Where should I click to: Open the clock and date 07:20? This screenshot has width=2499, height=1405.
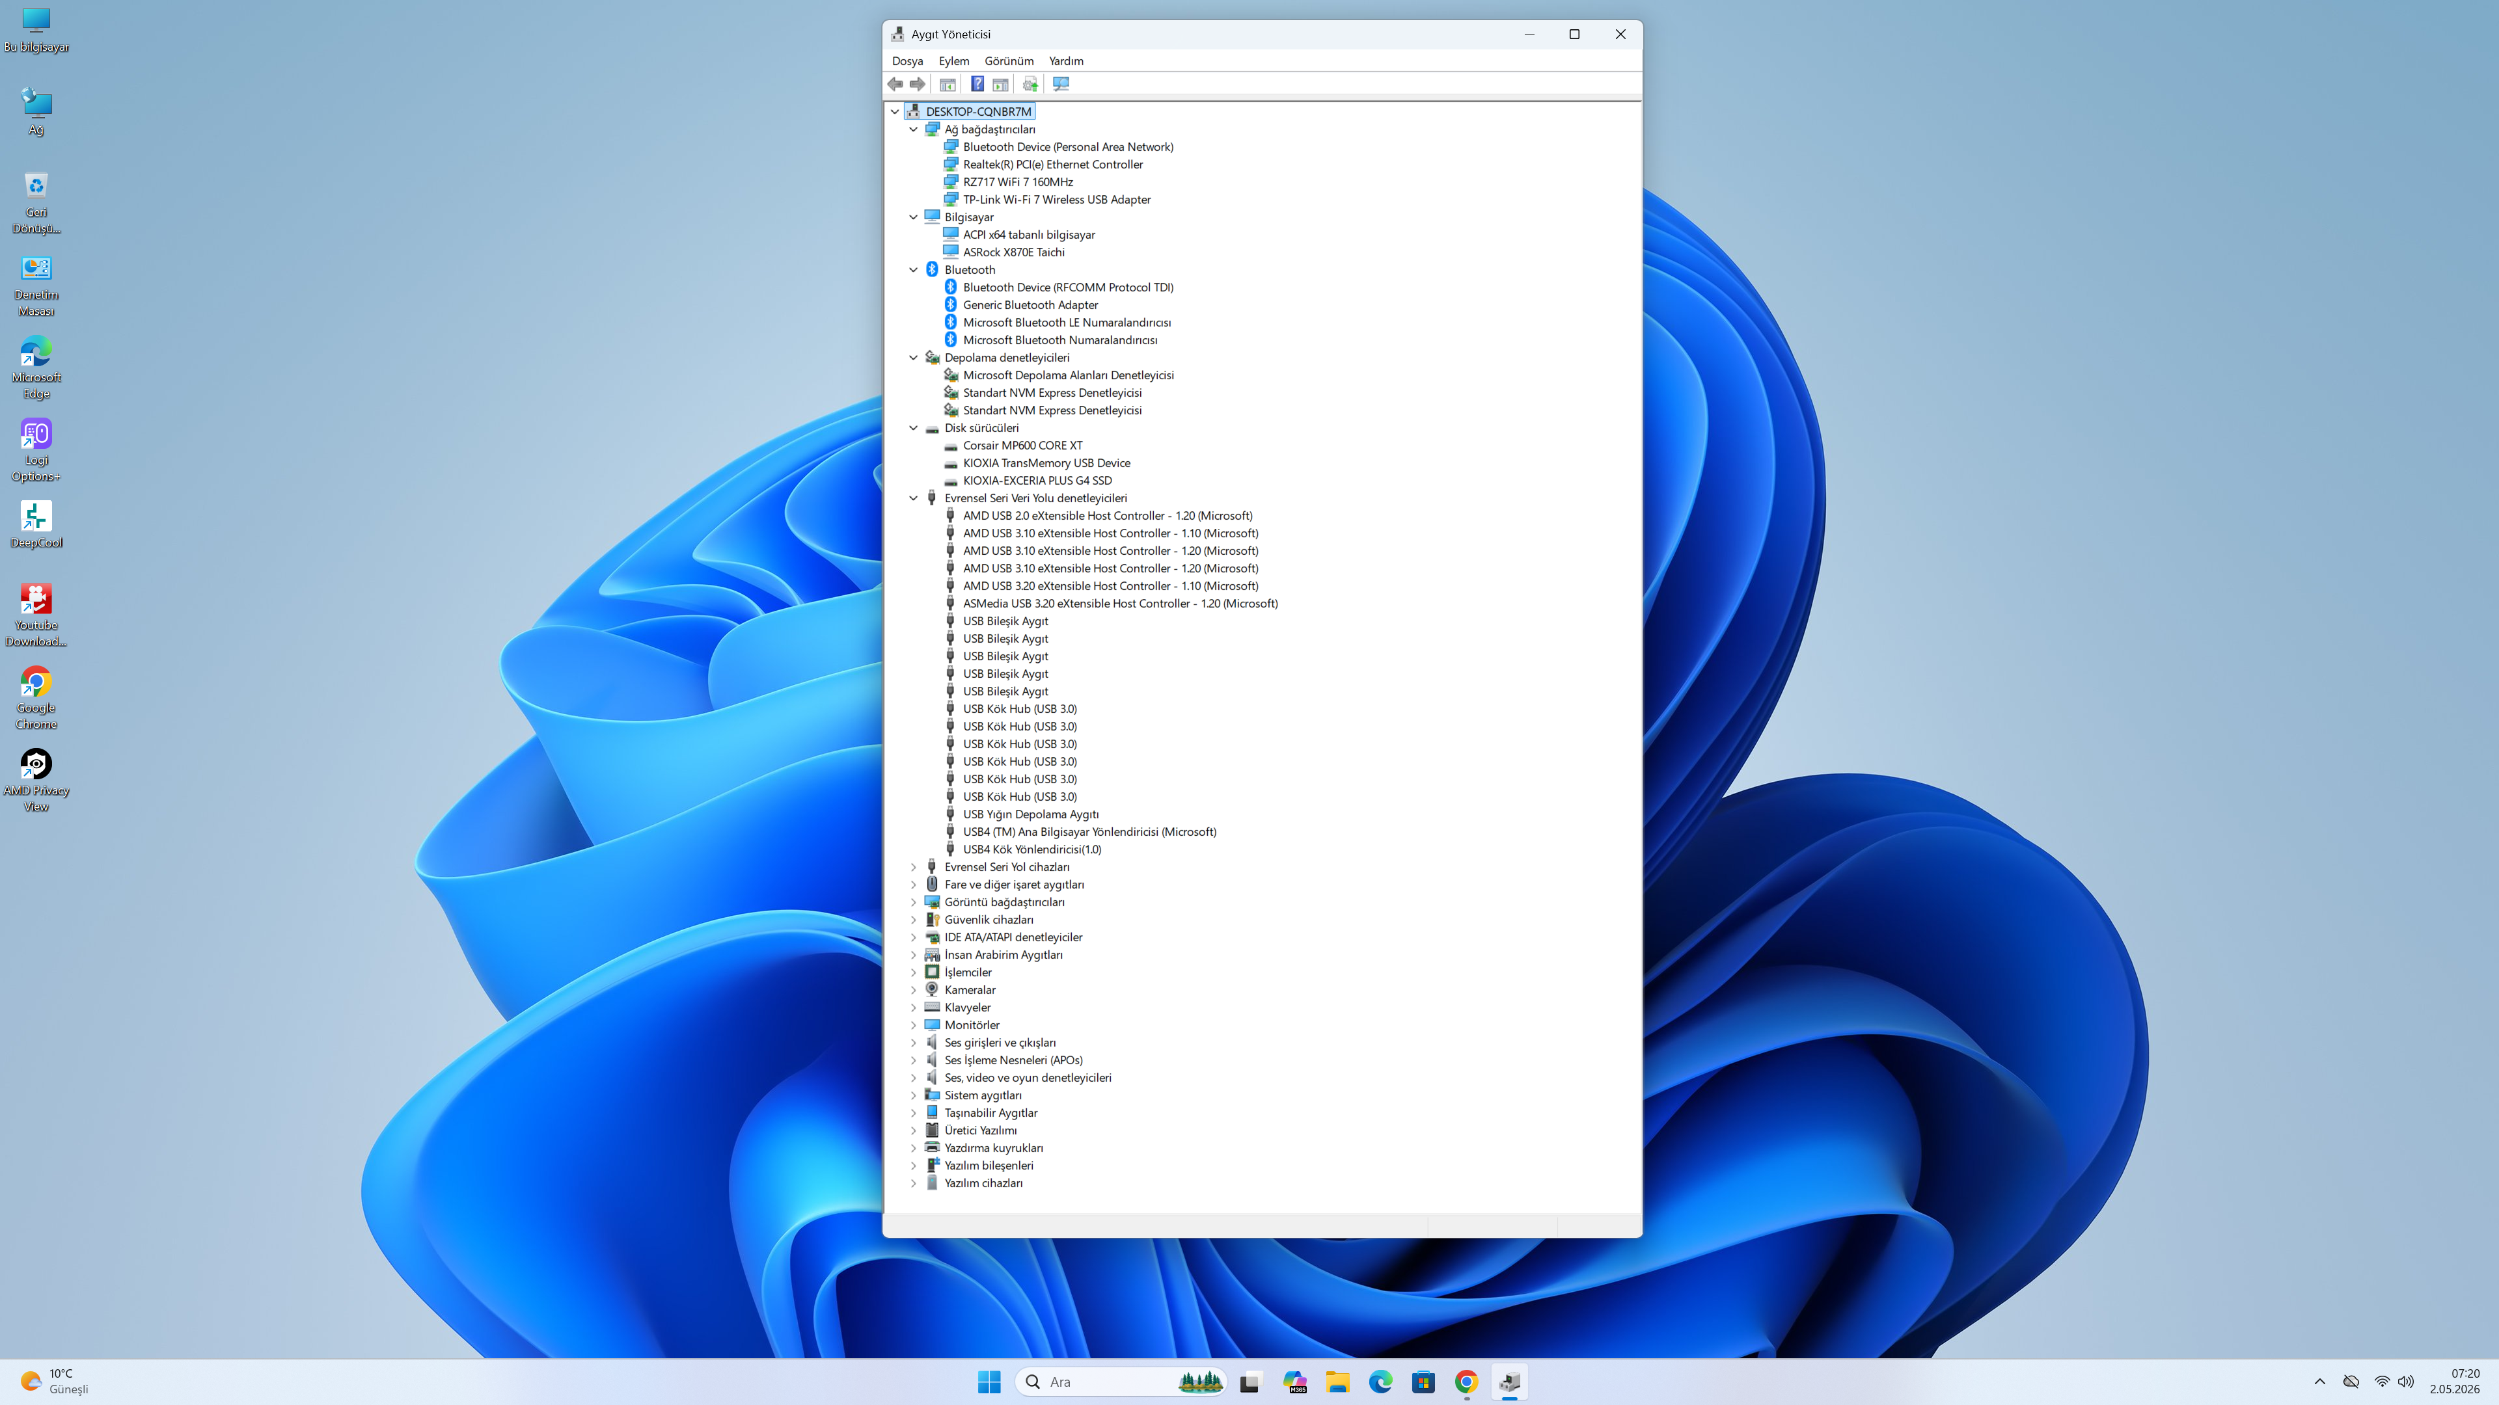point(2454,1382)
